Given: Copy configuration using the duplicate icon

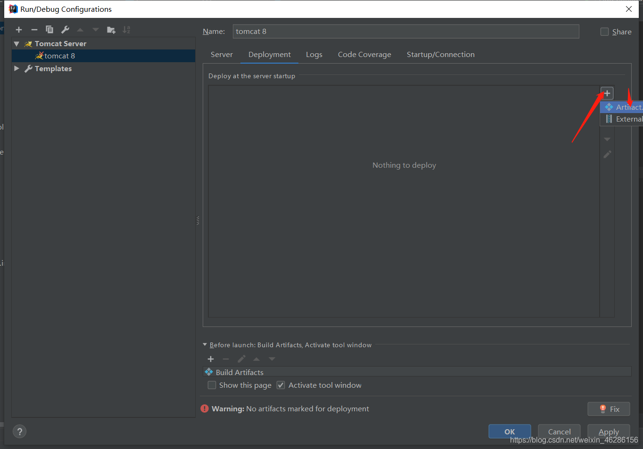Looking at the screenshot, I should [x=49, y=30].
